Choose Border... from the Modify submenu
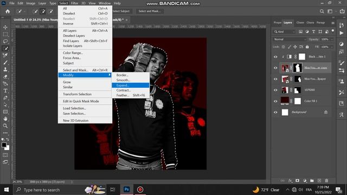The image size is (347, 195). tap(130, 75)
